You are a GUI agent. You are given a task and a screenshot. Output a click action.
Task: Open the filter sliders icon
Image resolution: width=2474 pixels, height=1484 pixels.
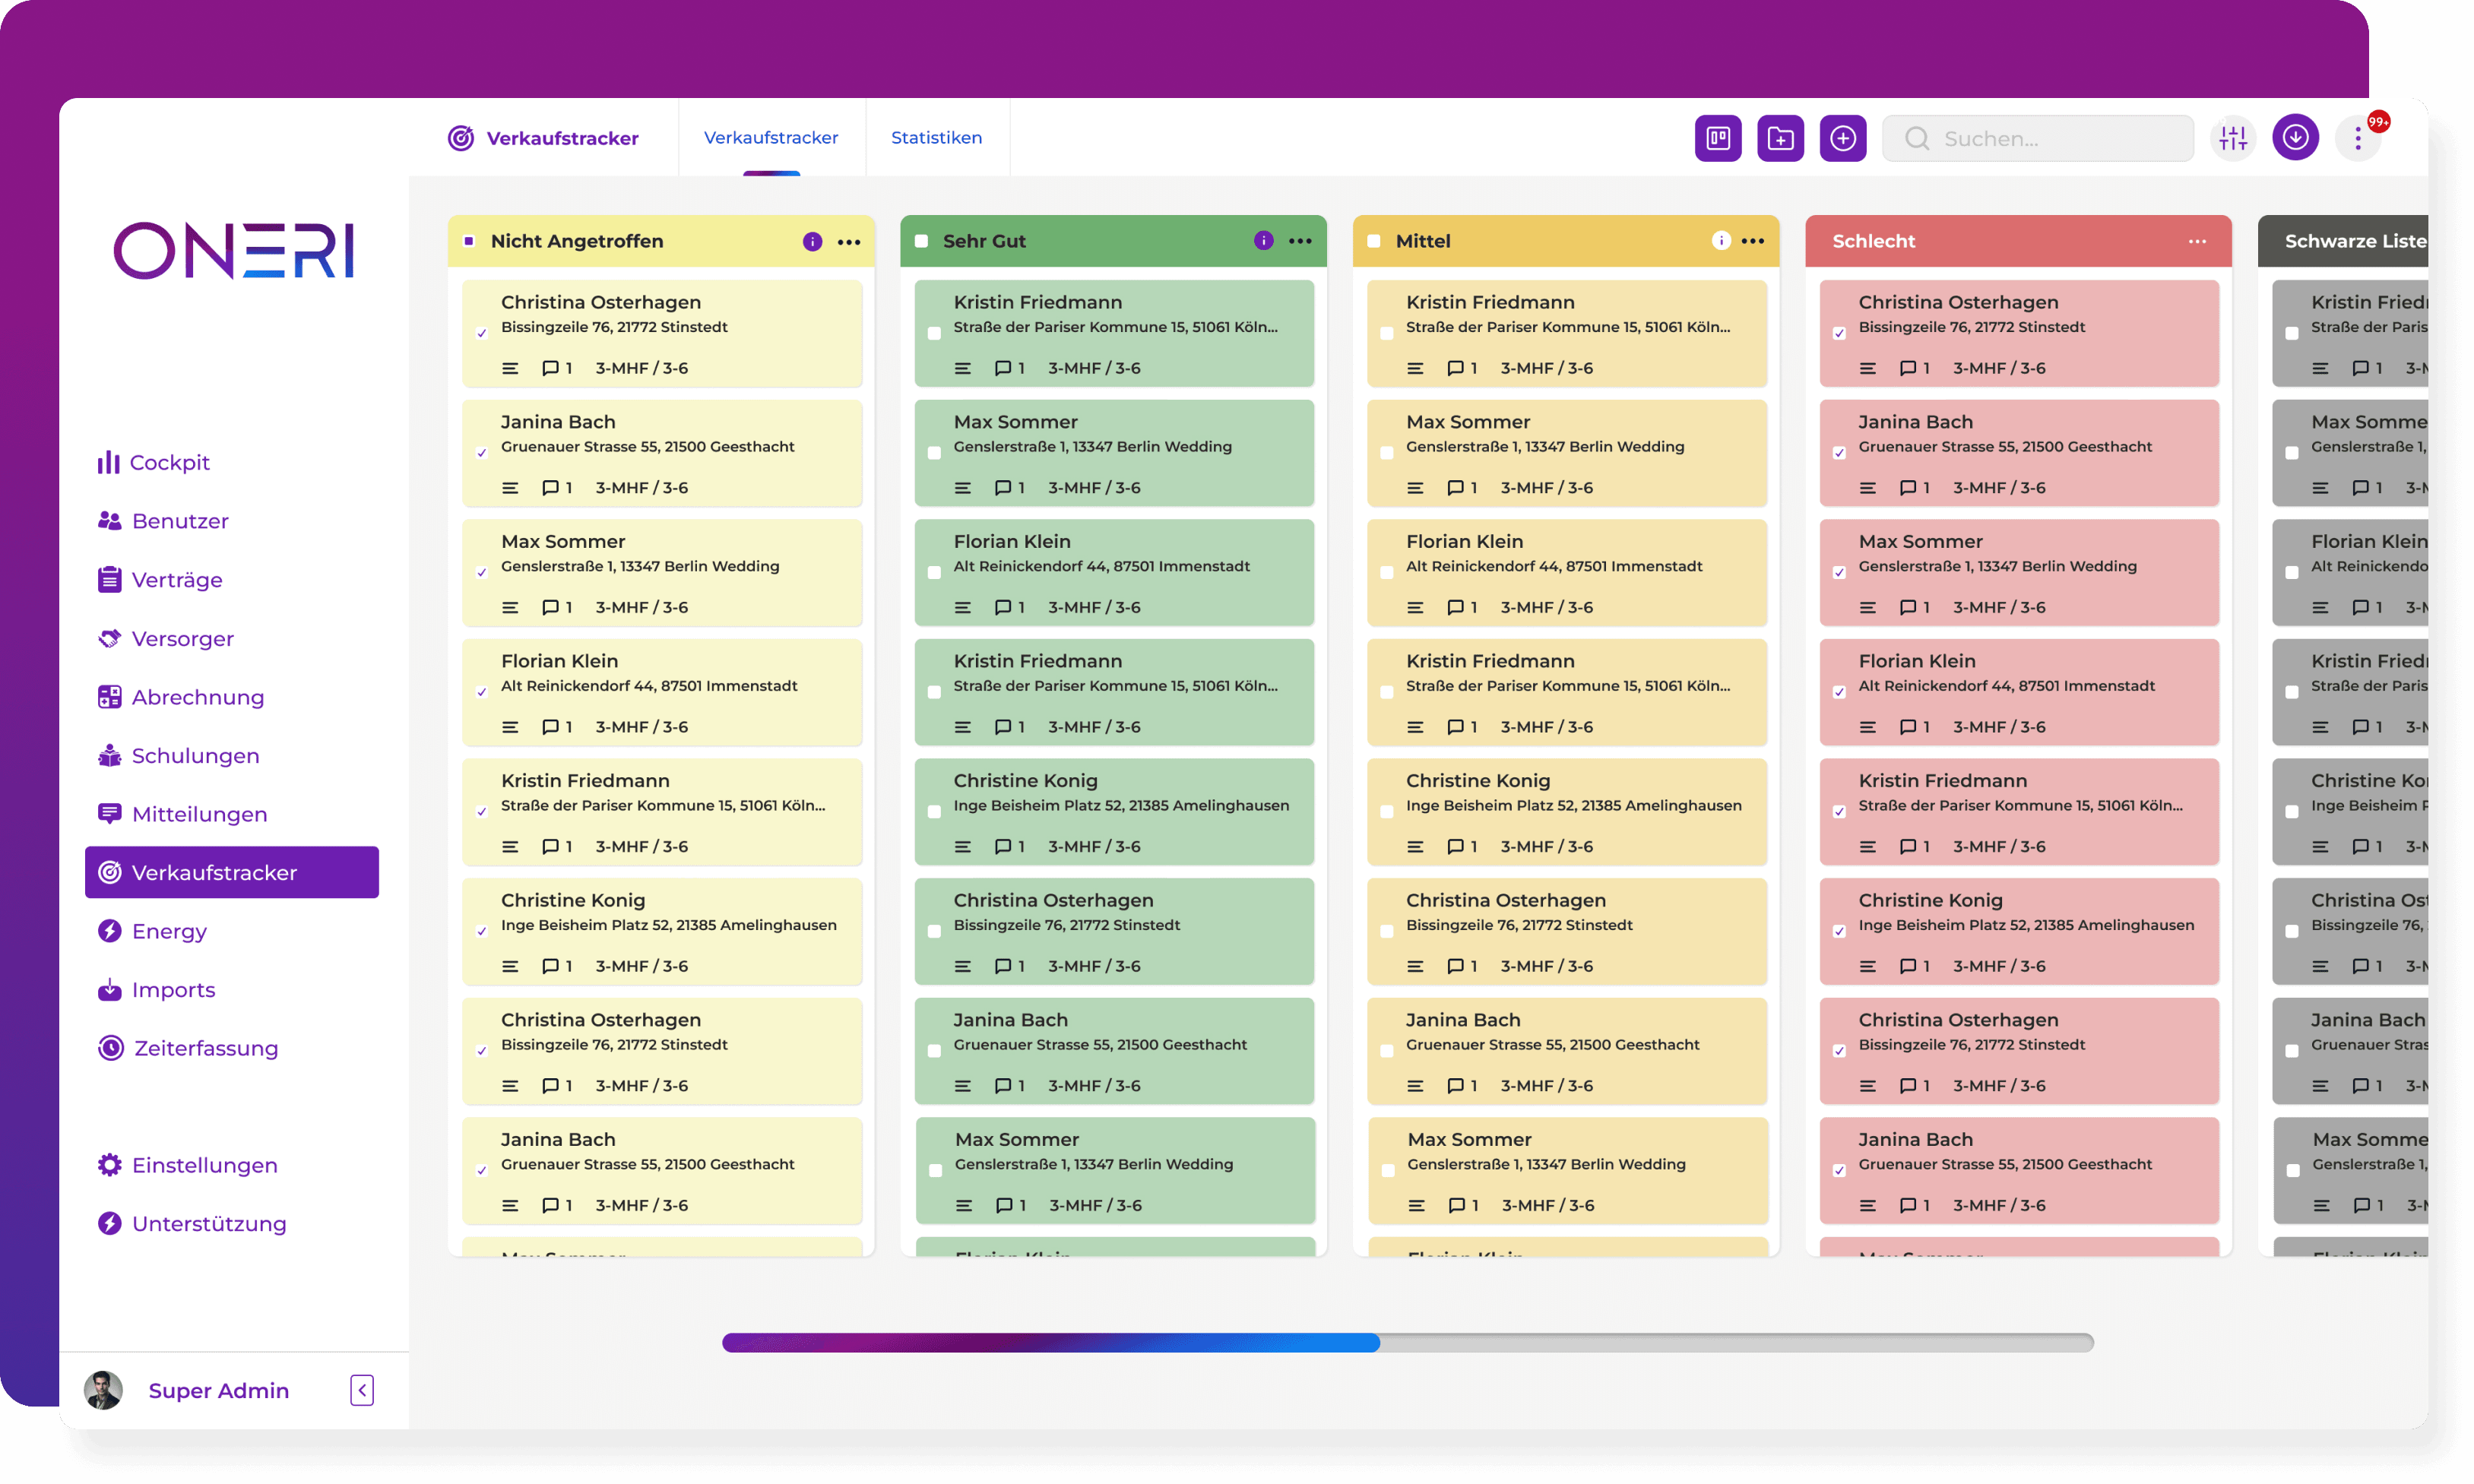tap(2233, 138)
